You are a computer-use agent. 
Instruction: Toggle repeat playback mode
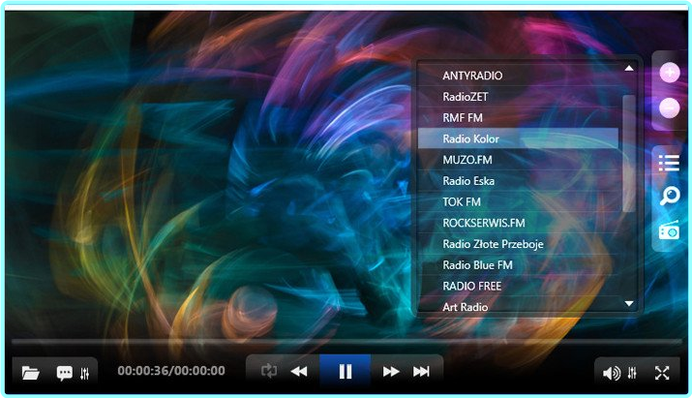[x=268, y=371]
